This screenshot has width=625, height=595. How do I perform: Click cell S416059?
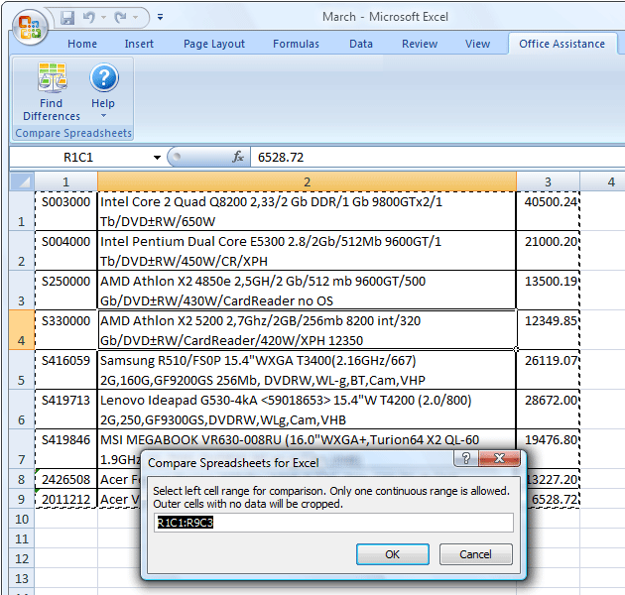tap(66, 370)
